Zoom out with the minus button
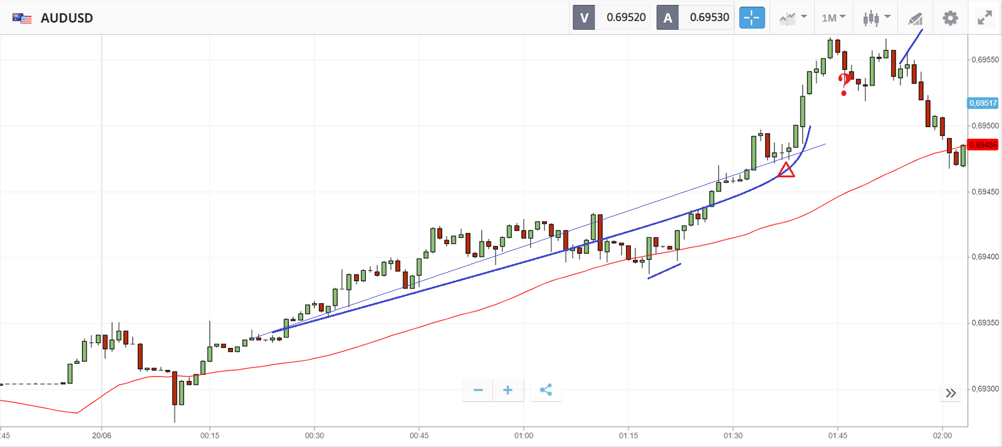Viewport: 1002px width, 447px height. point(478,390)
